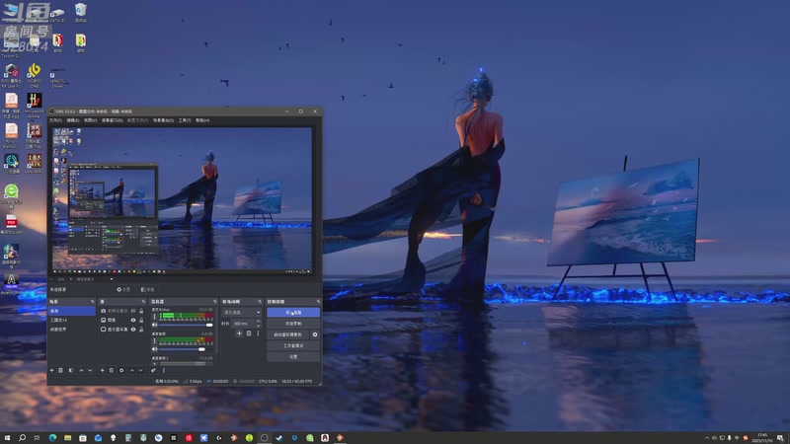
Task: Mute the 桌面音频 channel speaker icon
Action: tap(154, 349)
